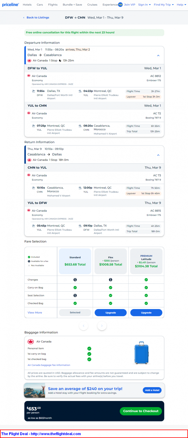Click the Air Canada logo for flight AC 8815
Screen dimensions: 188x438
29,210
